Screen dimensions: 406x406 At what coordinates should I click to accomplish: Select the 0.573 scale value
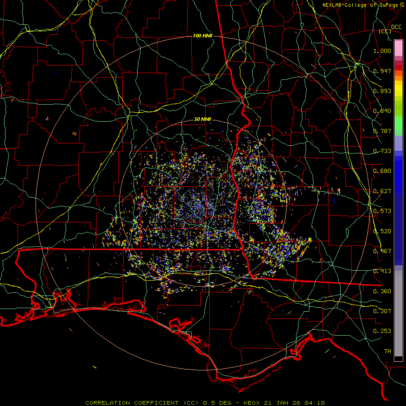click(x=382, y=211)
